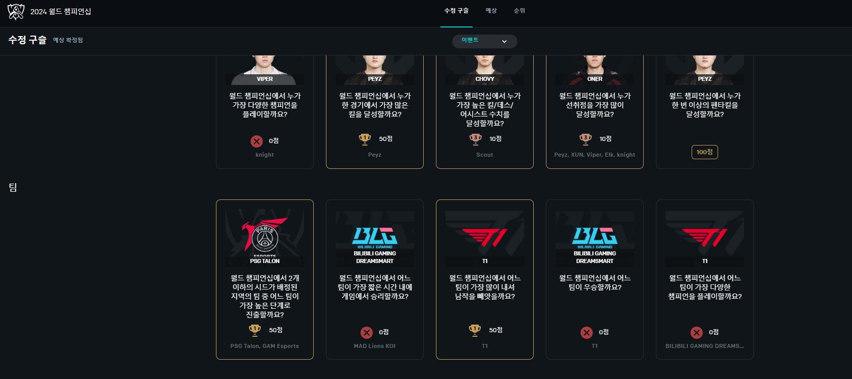Image resolution: width=852 pixels, height=379 pixels.
Task: Switch to the 순위 tab
Action: coord(519,11)
